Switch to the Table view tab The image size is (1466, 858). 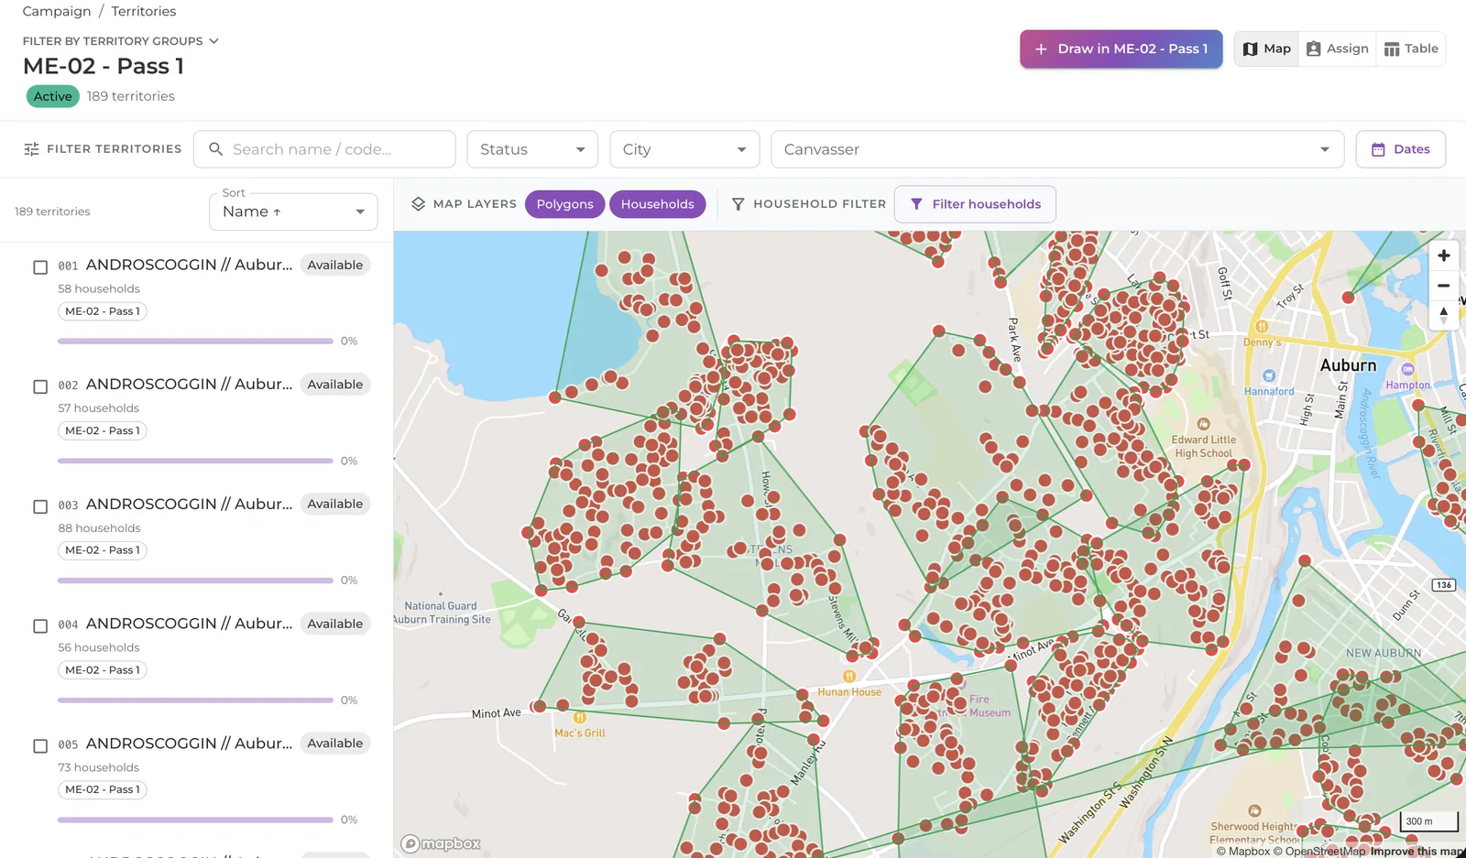[x=1411, y=49]
